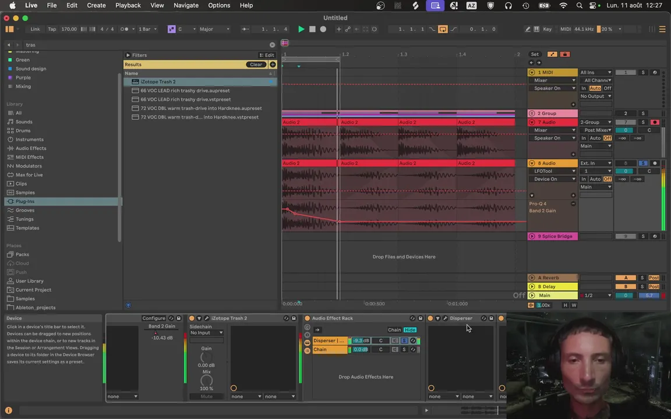This screenshot has width=671, height=419.
Task: Toggle the iZotope Trash 2 device activator
Action: pyautogui.click(x=192, y=318)
